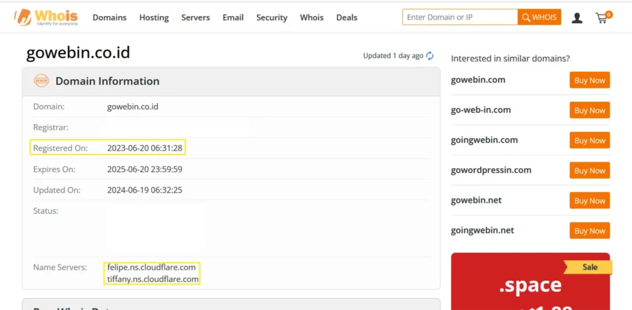Click the www globe icon in Domain Information

point(41,81)
